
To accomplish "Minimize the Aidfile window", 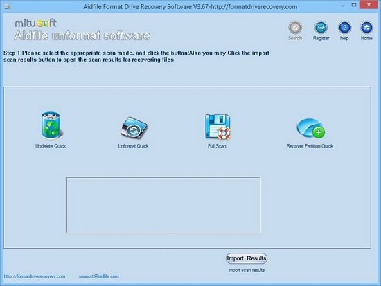I will tap(343, 6).
